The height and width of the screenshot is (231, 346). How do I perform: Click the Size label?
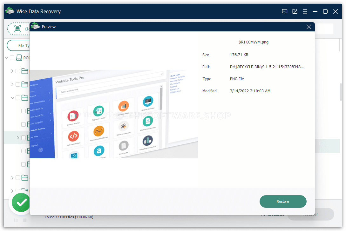206,55
